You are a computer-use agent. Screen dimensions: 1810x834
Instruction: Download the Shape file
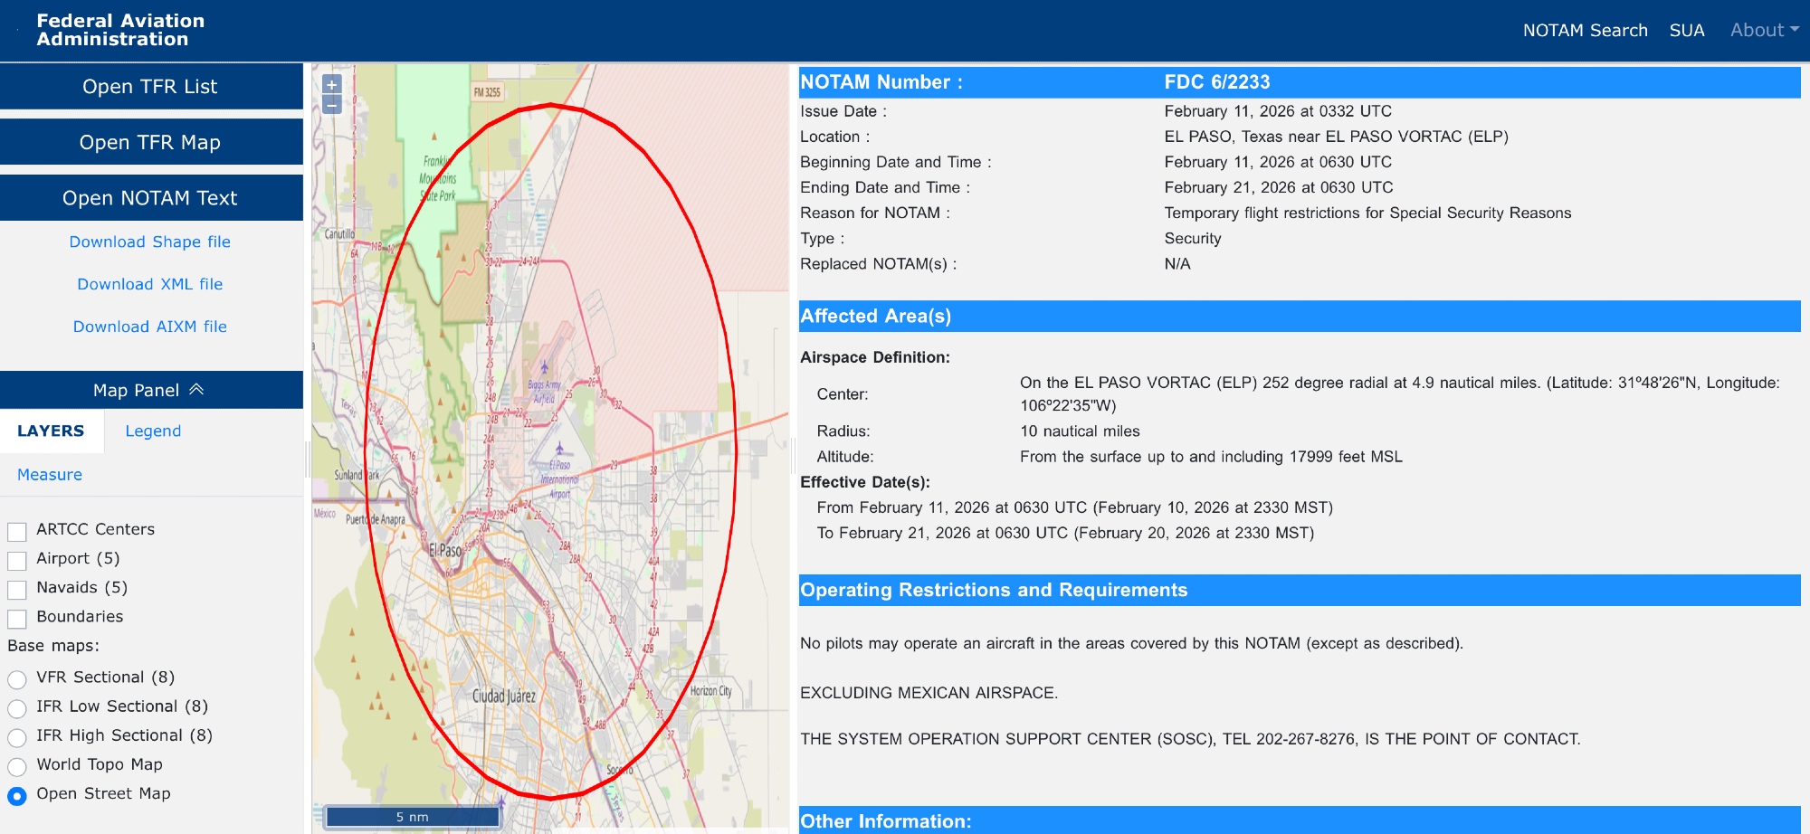(150, 242)
